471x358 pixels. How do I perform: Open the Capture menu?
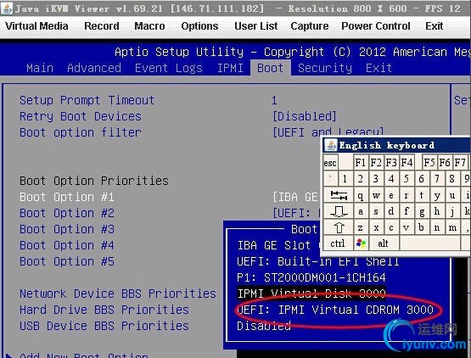click(310, 26)
